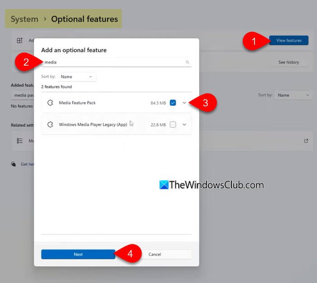Click the 'media pac' added features search box
Screen dimensions: 317x283
tap(23, 95)
